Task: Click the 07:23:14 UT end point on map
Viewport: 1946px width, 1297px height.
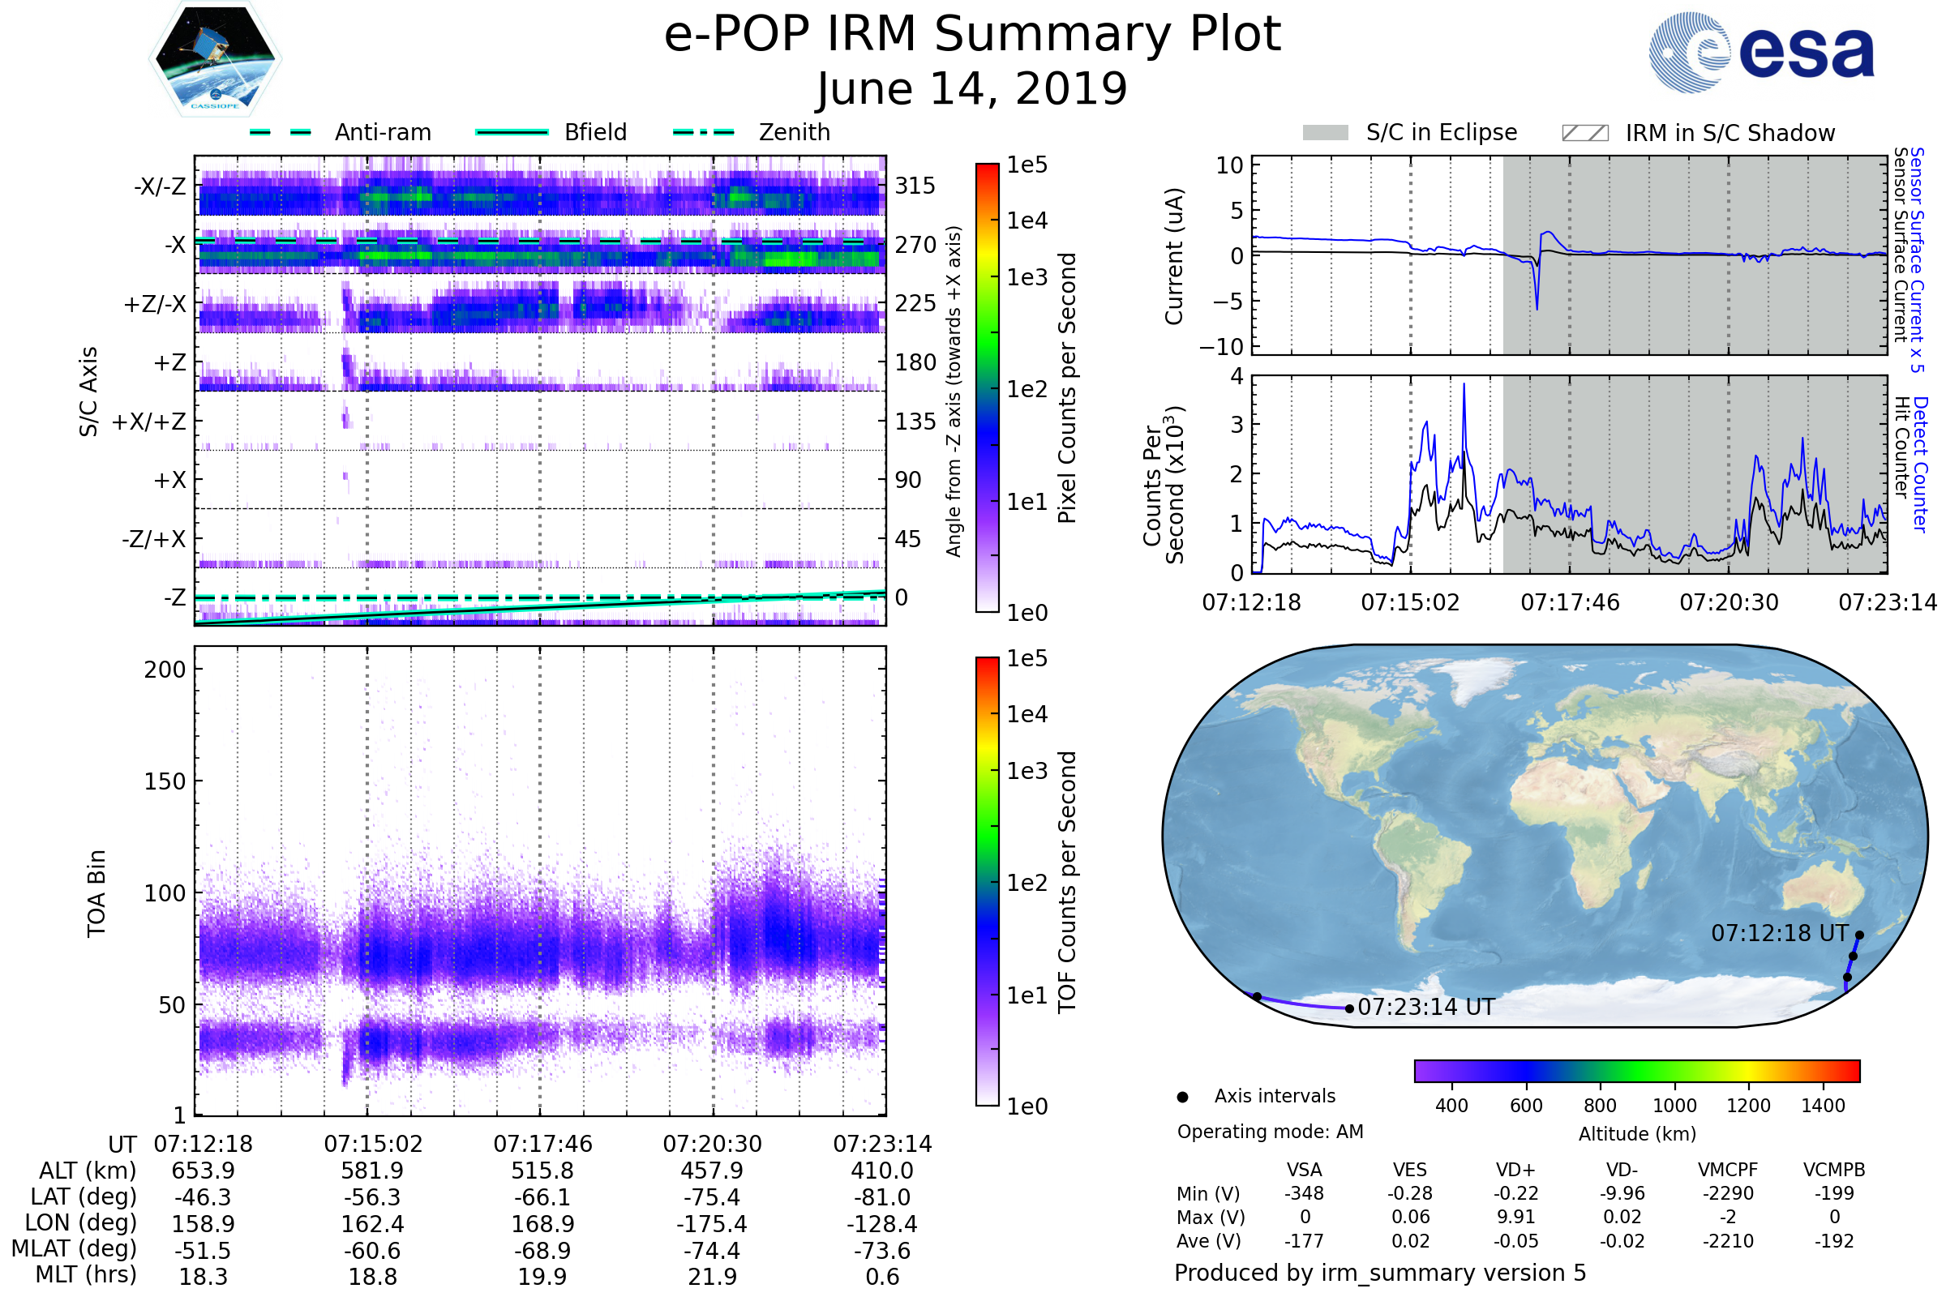Action: point(1349,1008)
